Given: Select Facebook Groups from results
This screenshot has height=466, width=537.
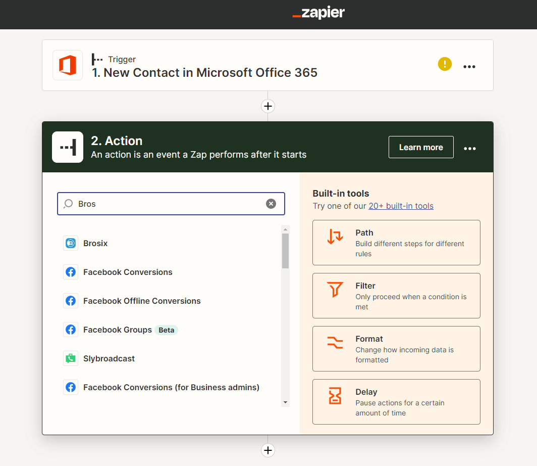Looking at the screenshot, I should (x=171, y=330).
